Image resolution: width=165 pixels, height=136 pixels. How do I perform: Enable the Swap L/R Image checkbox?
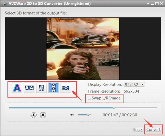tap(89, 98)
